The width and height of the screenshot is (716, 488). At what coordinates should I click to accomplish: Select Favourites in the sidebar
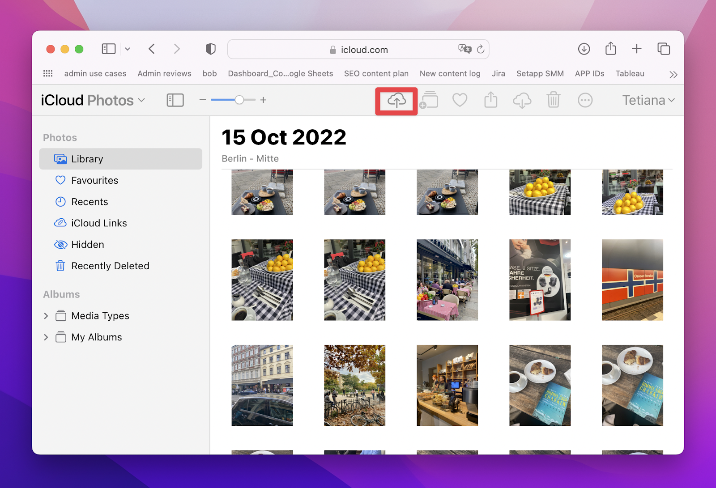point(121,180)
